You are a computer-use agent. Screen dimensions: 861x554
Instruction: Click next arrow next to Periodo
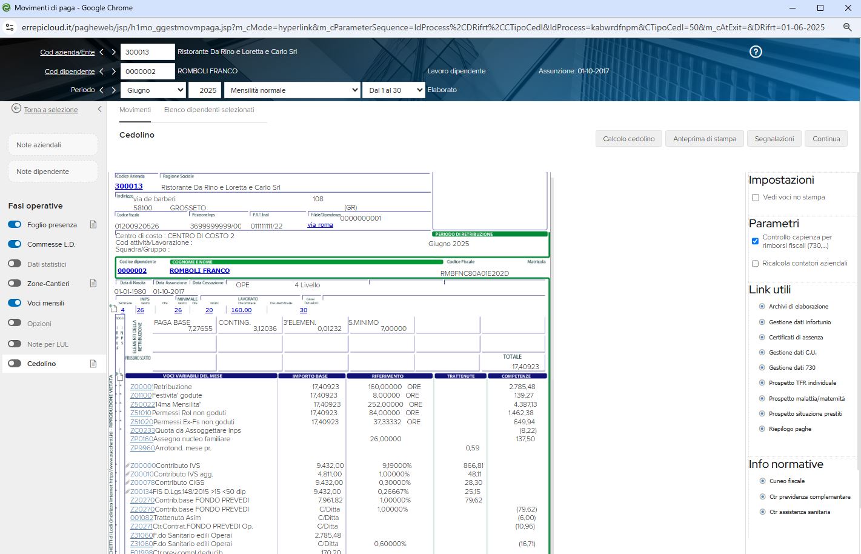113,90
